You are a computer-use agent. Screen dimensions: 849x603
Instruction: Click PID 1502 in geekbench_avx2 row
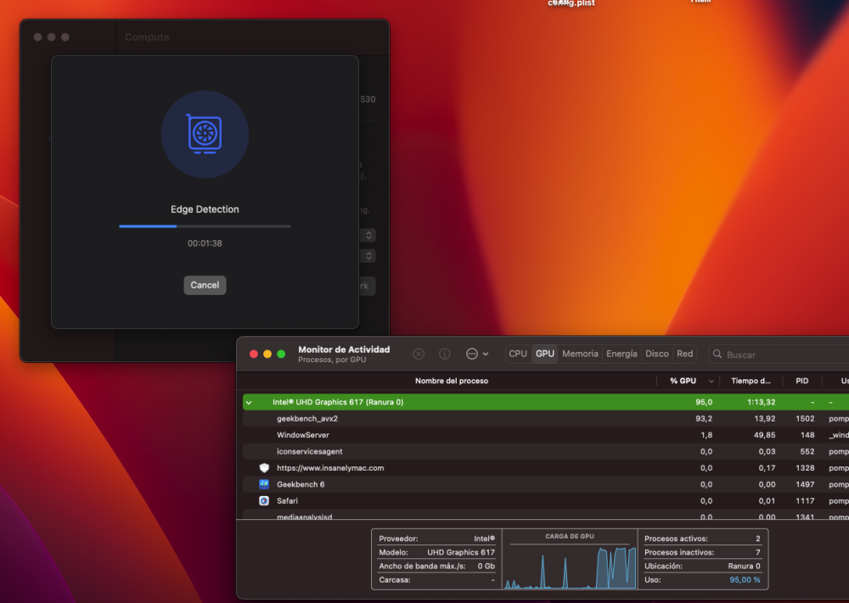coord(805,419)
